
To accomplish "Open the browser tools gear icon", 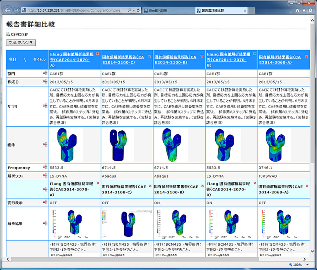I will click(310, 11).
